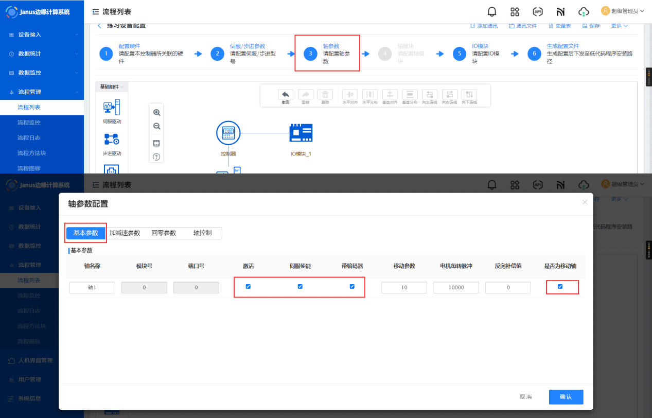Zoom out on the flow canvas
Image resolution: width=652 pixels, height=418 pixels.
click(157, 126)
